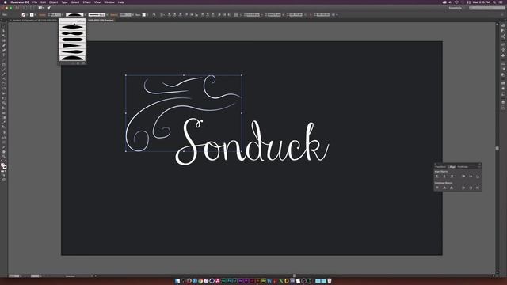This screenshot has height=285, width=507.
Task: Click the Fill and Stroke indicator in the tools panel
Action: pos(3,165)
